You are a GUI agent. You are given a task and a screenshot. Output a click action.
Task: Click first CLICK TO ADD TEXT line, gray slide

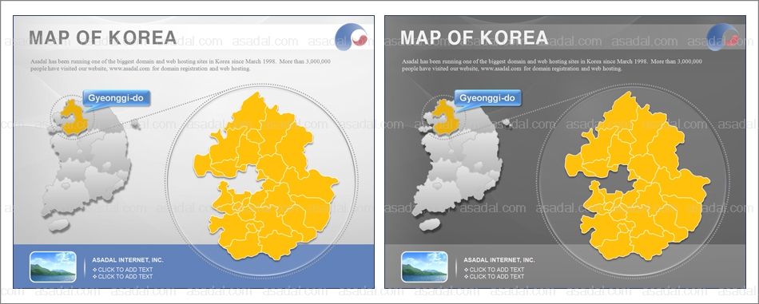pos(494,270)
